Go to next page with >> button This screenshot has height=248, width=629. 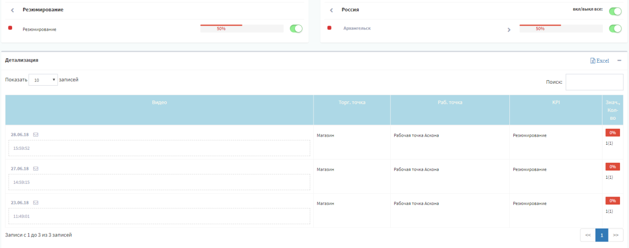(x=616, y=235)
